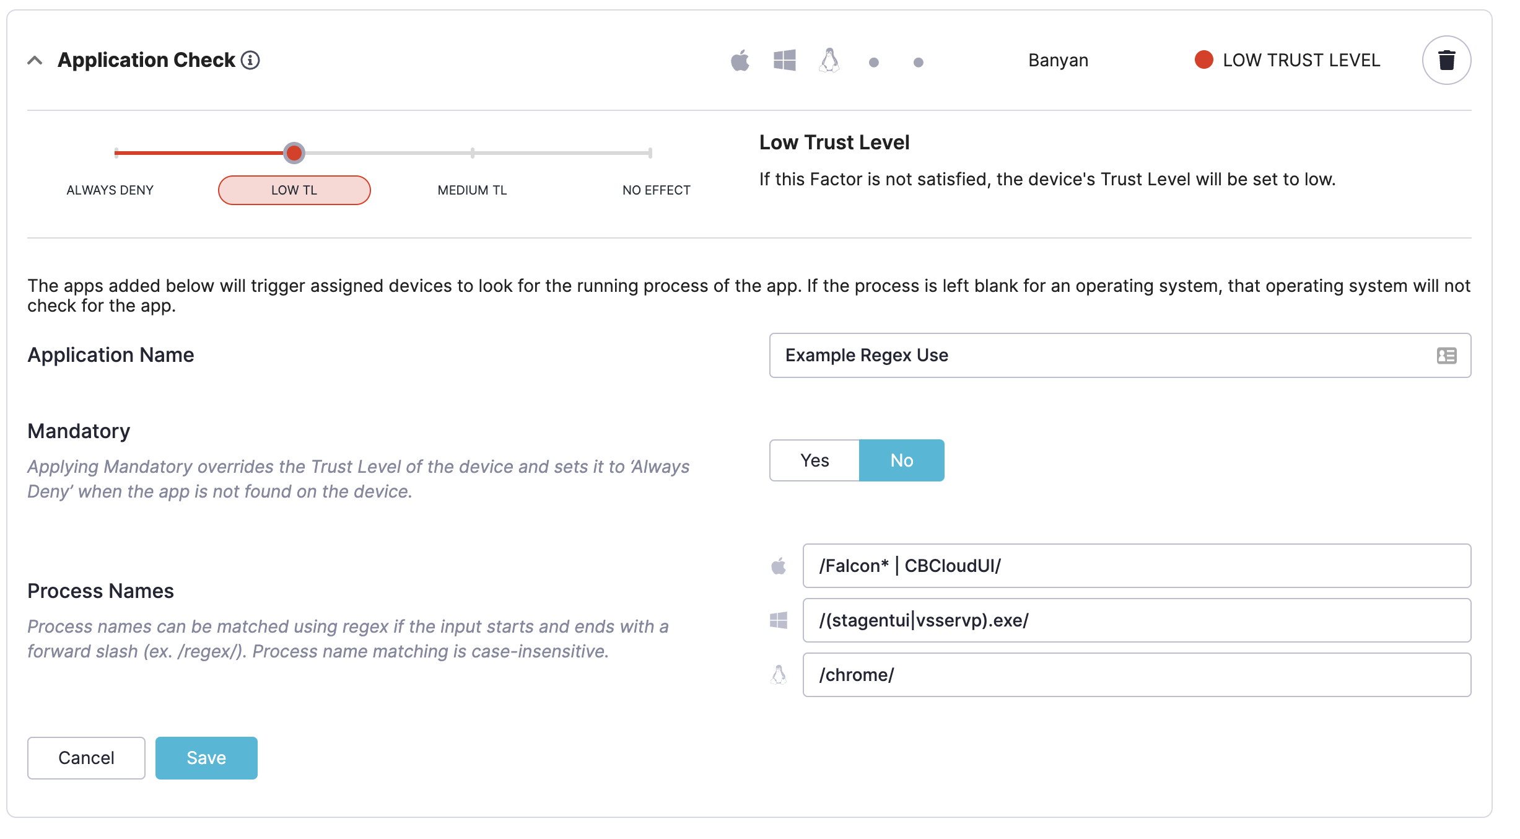
Task: Select the first gray dot after the Linux icon
Action: click(x=874, y=61)
